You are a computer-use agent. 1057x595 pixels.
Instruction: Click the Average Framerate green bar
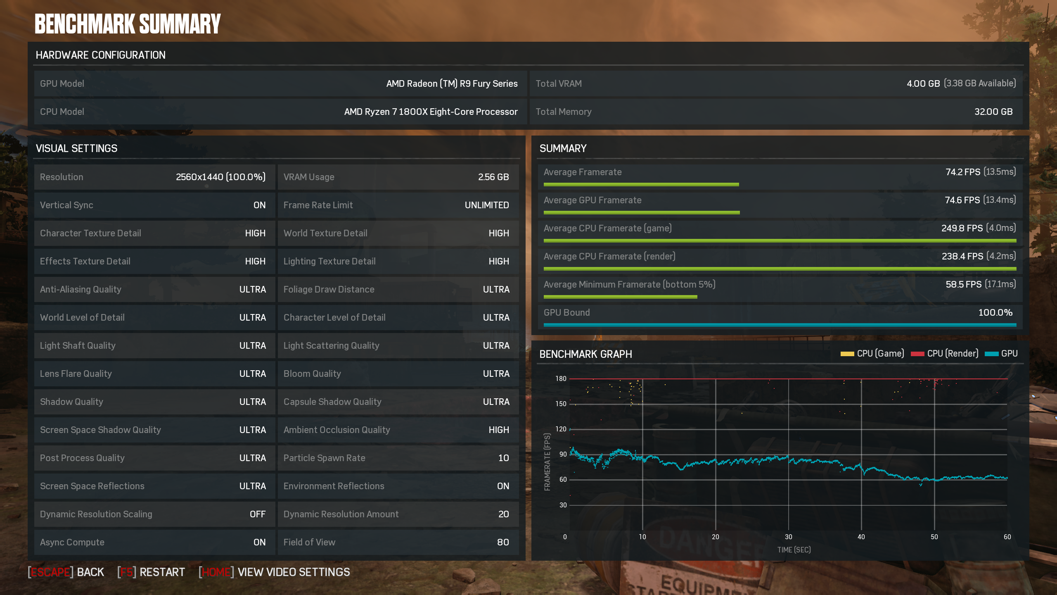641,185
